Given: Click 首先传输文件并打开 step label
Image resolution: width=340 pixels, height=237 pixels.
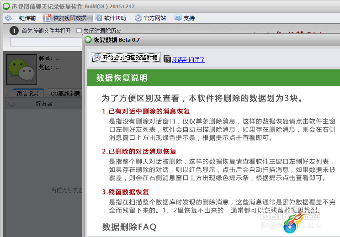Looking at the screenshot, I should coord(46,31).
